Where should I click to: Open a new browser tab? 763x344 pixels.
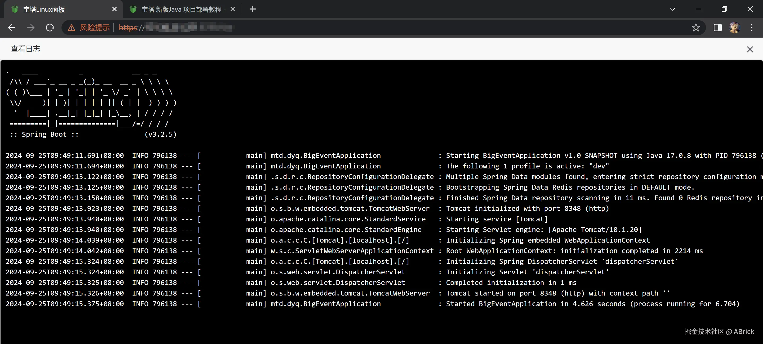coord(253,9)
